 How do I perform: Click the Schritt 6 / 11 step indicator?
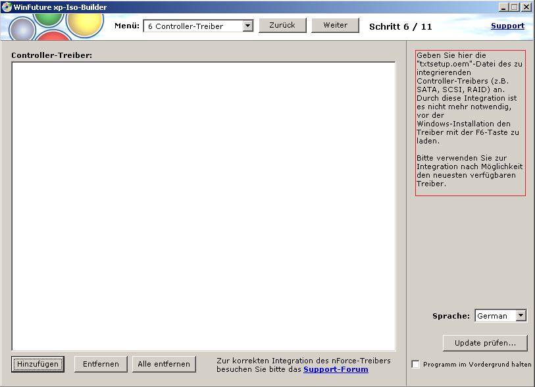click(x=401, y=26)
